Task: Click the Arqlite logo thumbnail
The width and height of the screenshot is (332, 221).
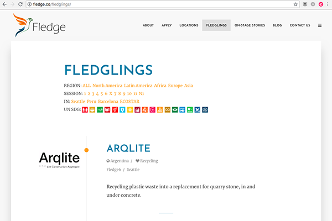Action: pyautogui.click(x=59, y=160)
